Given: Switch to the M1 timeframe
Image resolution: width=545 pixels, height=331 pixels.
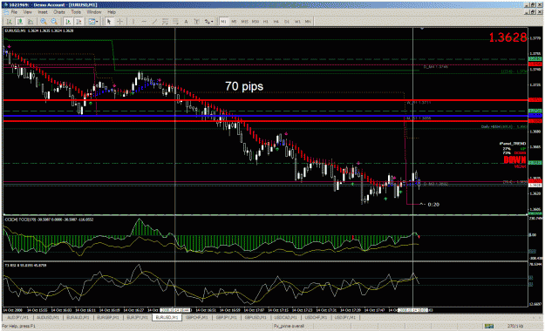Looking at the screenshot, I should tap(223, 22).
